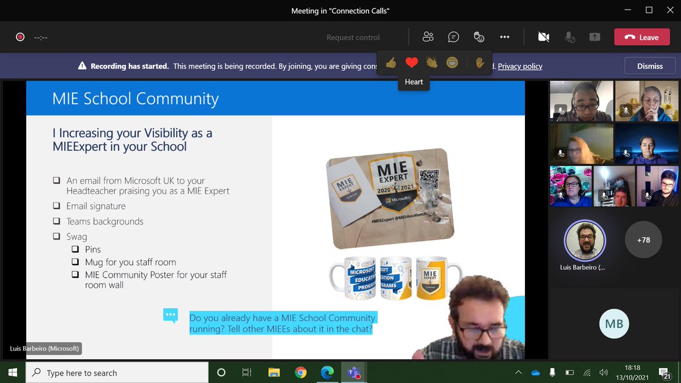
Task: Open More actions ellipsis menu
Action: [x=505, y=37]
